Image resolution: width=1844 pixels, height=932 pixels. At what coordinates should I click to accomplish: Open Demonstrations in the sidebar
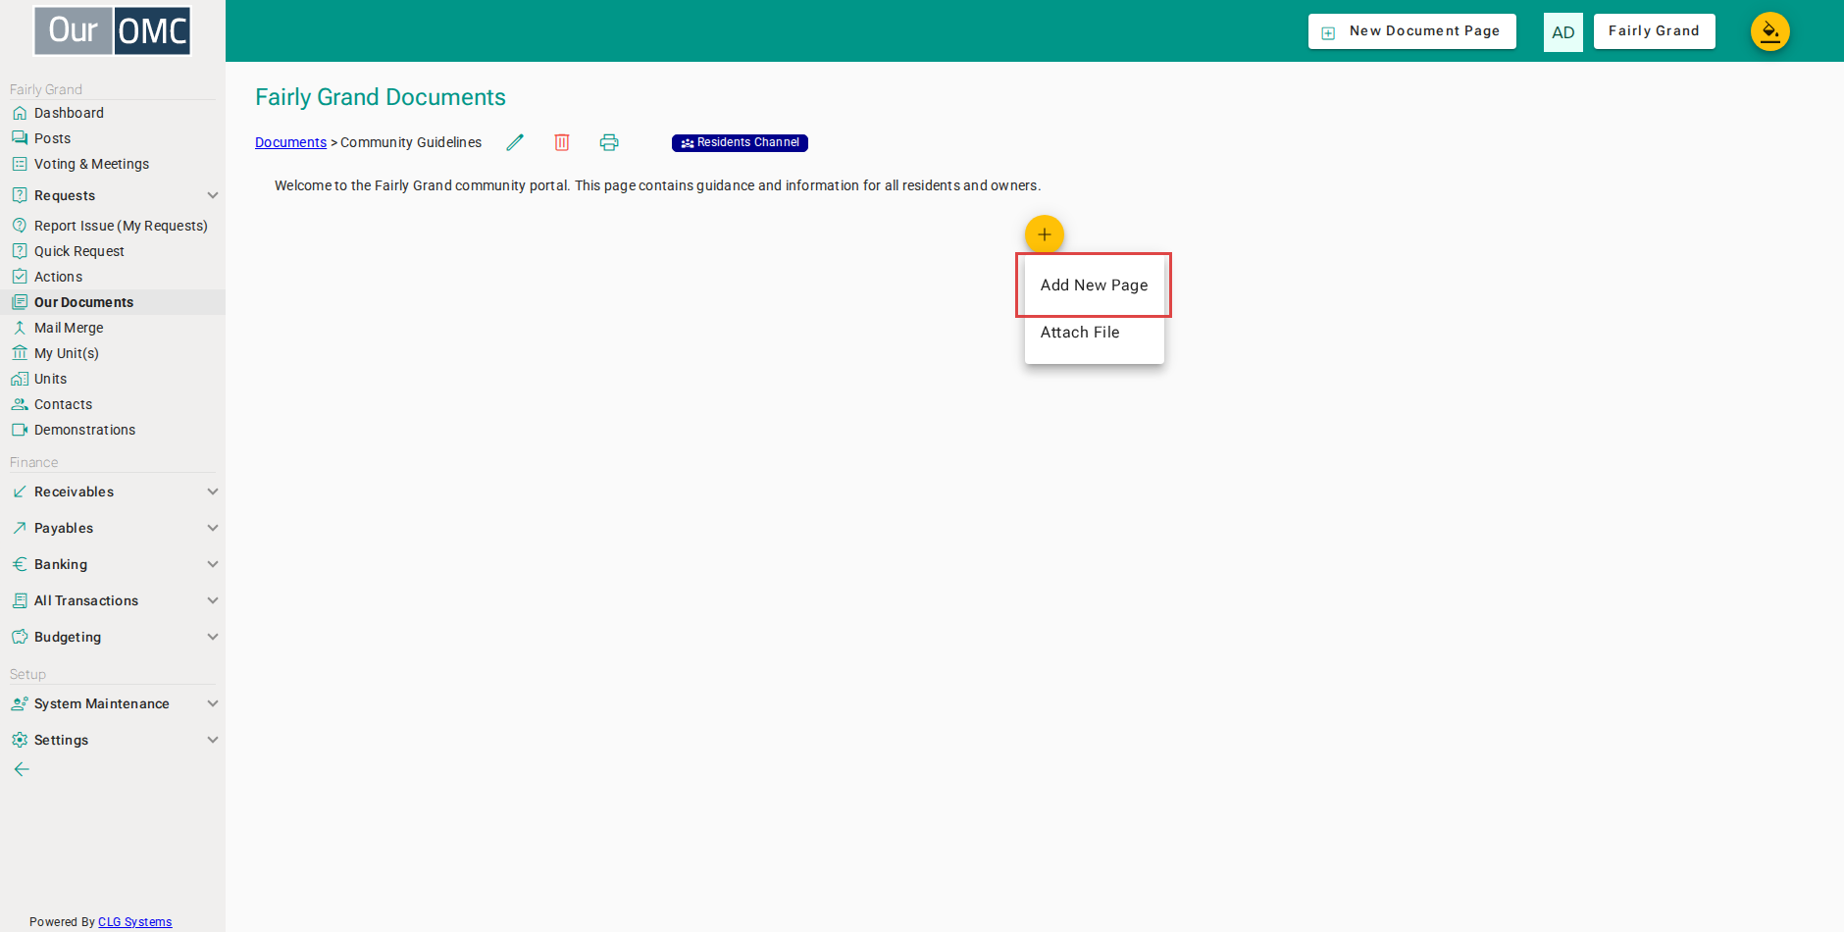[84, 430]
